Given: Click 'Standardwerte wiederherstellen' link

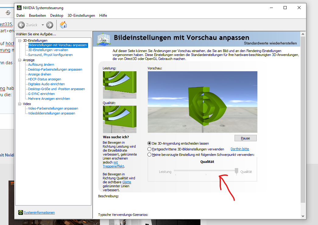Looking at the screenshot, I should [x=270, y=43].
